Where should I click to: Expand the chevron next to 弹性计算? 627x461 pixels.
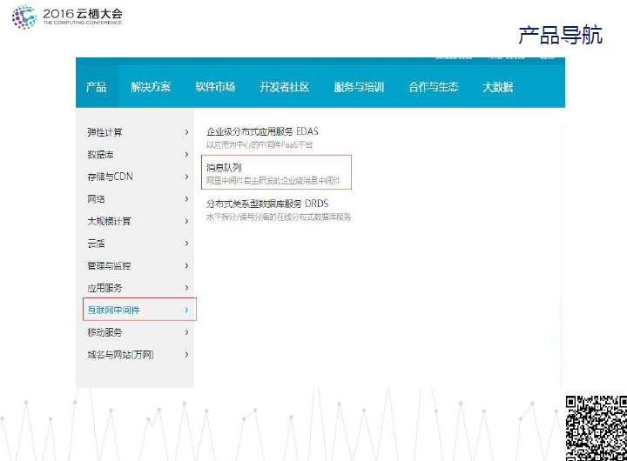coord(186,132)
